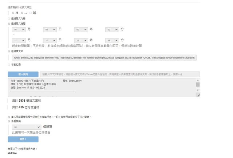Open the end hour dropdown showing 22
Screen dimensions: 233x158
pos(81,40)
